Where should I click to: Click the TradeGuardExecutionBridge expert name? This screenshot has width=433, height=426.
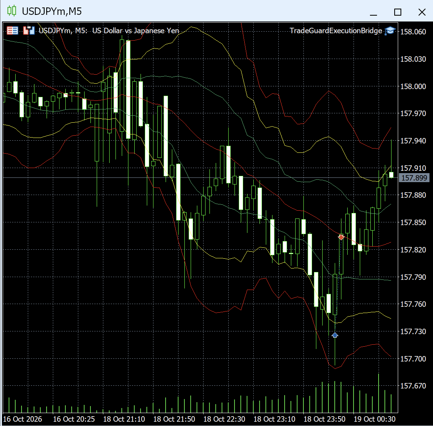pyautogui.click(x=336, y=30)
